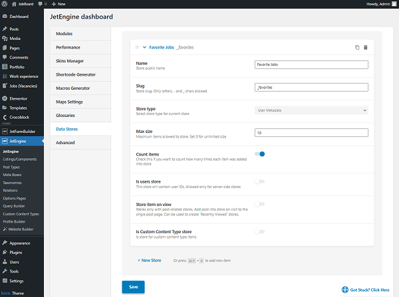This screenshot has width=399, height=297.
Task: Switch to Maps Settings tab
Action: point(80,102)
